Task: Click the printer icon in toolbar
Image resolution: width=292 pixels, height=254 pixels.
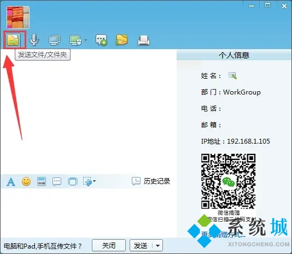Action: [x=144, y=40]
